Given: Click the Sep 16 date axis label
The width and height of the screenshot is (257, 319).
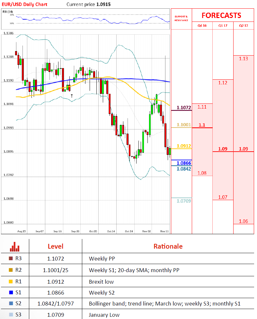Looking at the screenshot, I should click(58, 231).
